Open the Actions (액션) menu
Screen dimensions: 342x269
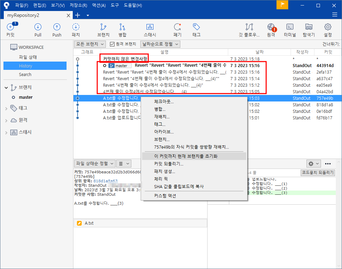coord(99,5)
